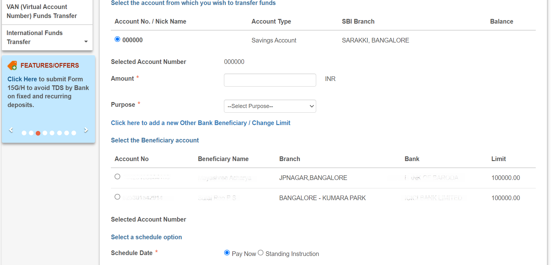Select the JPNAGAR,BANGALORE beneficiary account
This screenshot has height=265, width=551.
(x=117, y=176)
